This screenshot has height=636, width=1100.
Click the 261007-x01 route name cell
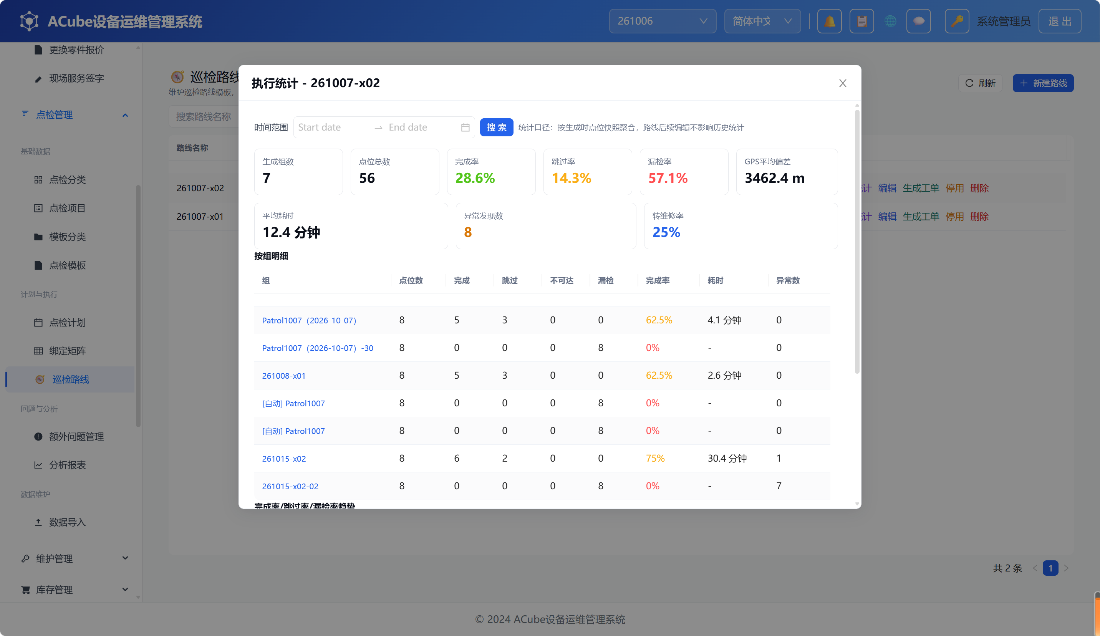point(200,217)
